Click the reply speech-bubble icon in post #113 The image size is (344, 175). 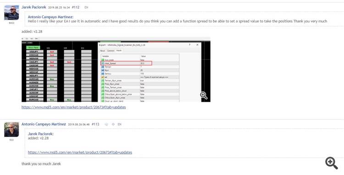coord(106,125)
